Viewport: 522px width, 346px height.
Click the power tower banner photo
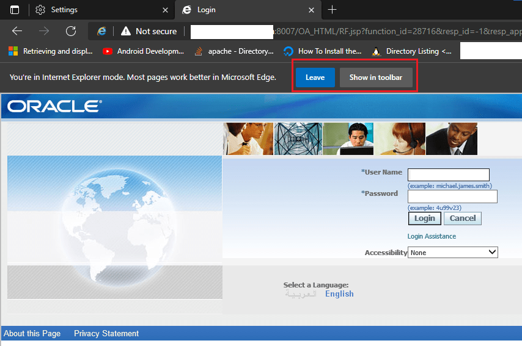pyautogui.click(x=298, y=139)
